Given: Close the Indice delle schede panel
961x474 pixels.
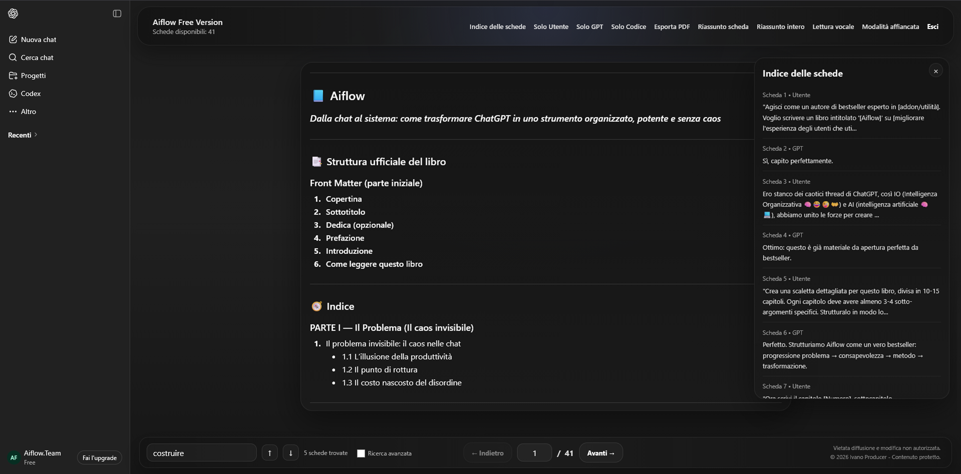Looking at the screenshot, I should (x=935, y=71).
